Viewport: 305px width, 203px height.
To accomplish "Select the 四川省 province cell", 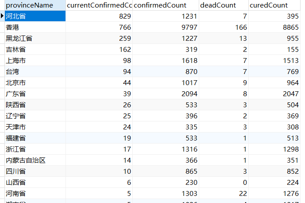I will [x=35, y=172].
